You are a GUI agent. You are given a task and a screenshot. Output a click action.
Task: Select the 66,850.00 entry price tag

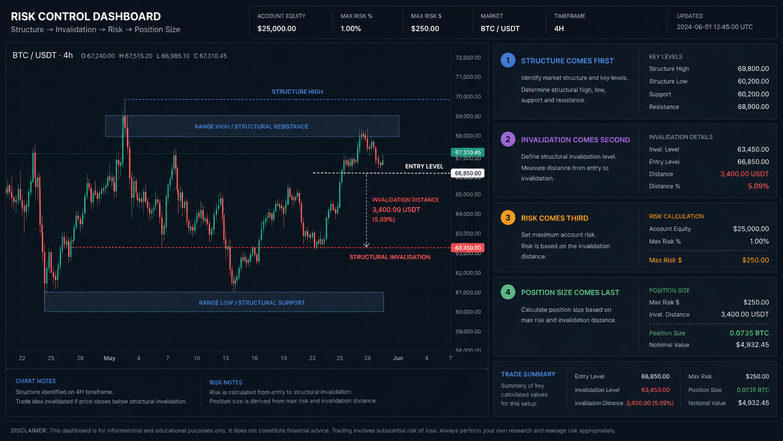click(467, 173)
